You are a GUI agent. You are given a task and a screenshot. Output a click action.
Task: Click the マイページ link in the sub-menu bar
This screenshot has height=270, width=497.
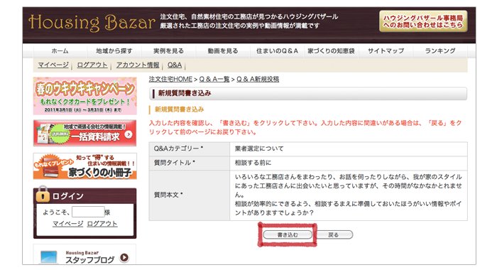(x=53, y=65)
